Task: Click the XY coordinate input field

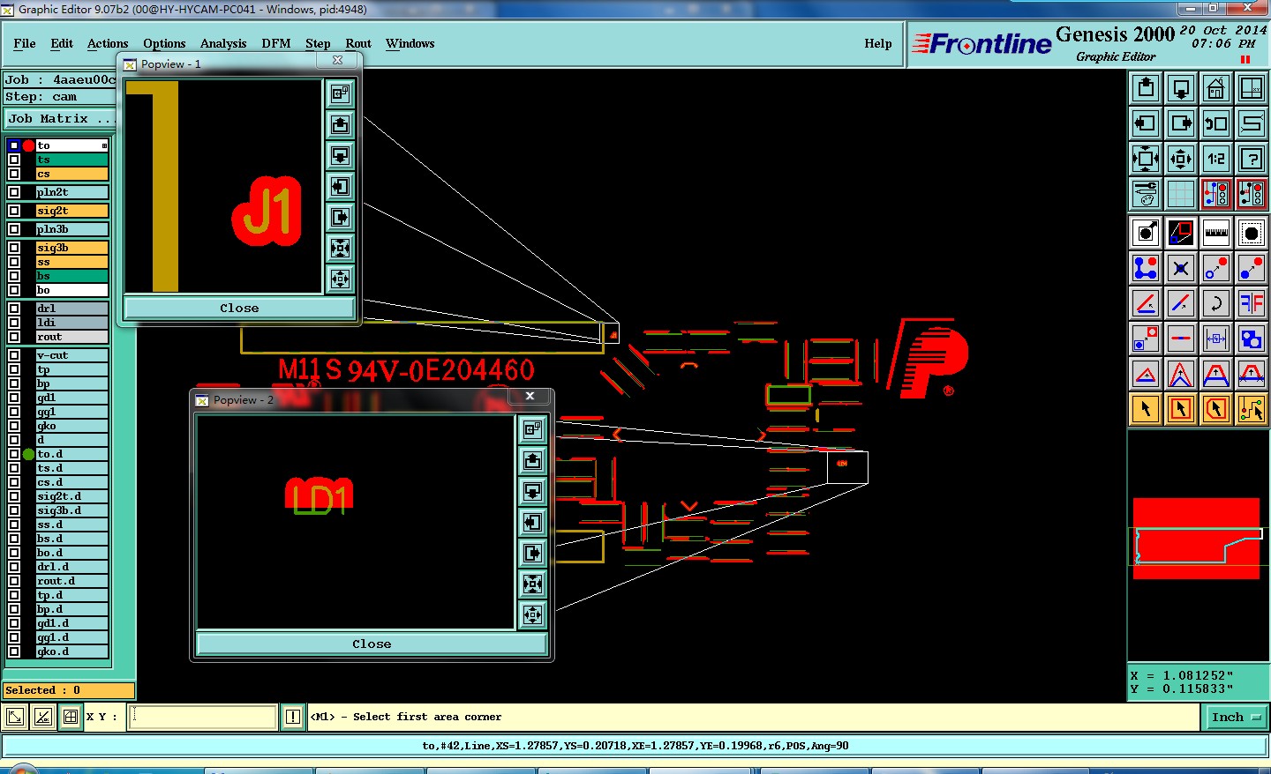Action: (203, 717)
